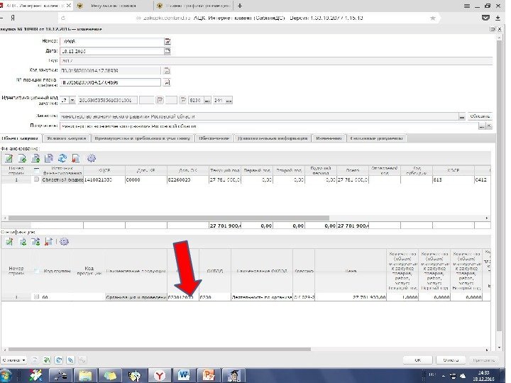Viewport: 511px width, 383px height.
Task: Tick the checkbox on specification row 60
Action: point(36,296)
